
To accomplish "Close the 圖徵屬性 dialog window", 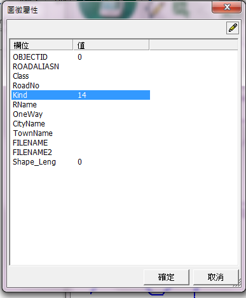I will click(x=226, y=7).
